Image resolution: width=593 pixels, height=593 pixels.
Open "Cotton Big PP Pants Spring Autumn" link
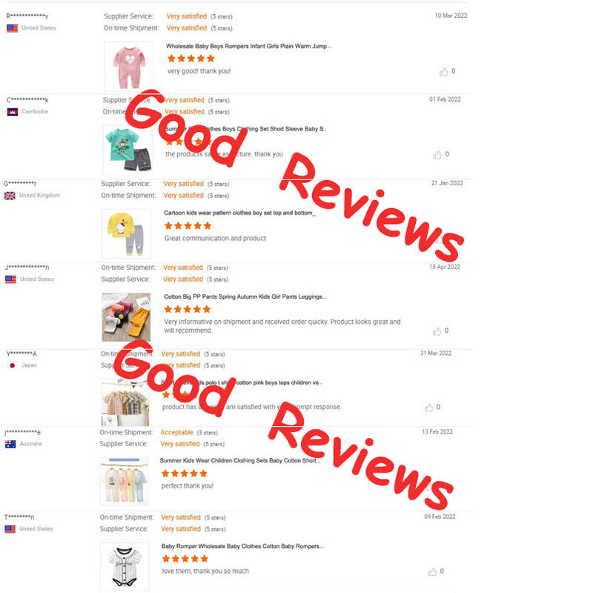[245, 297]
